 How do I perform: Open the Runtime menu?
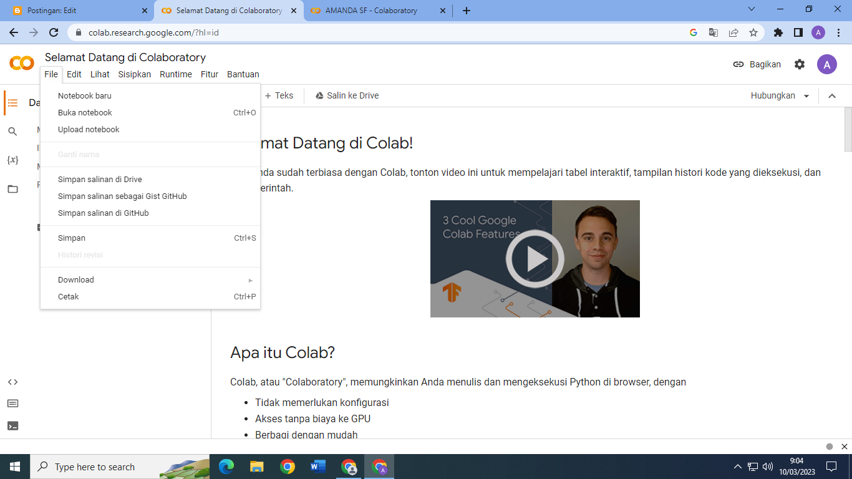(x=176, y=74)
